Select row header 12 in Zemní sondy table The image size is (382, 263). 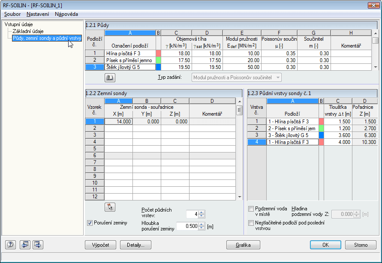(x=95, y=196)
